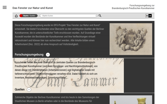Open the cloud engraving thumbnail image
Screen dimensions: 167x104
pos(131,39)
